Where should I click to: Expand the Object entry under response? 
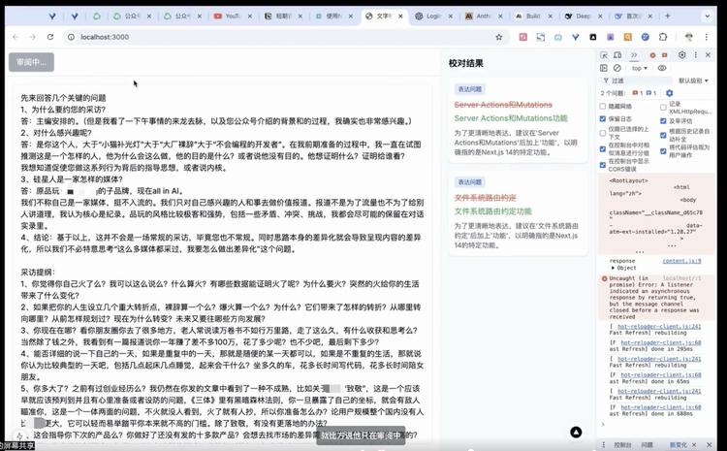pos(613,268)
